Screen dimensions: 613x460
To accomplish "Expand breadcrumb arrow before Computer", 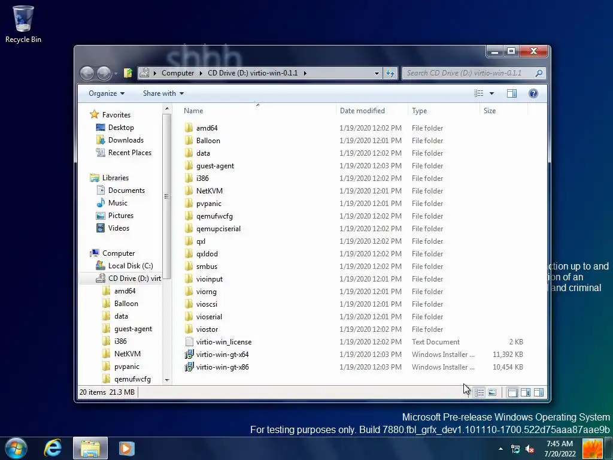I will click(x=155, y=73).
